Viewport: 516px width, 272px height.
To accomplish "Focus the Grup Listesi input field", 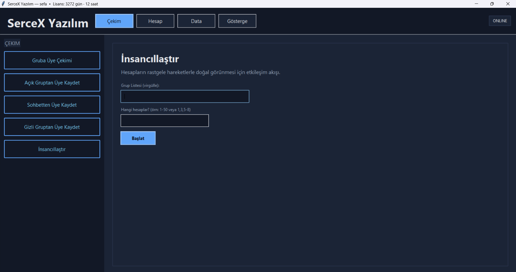I will coord(185,96).
